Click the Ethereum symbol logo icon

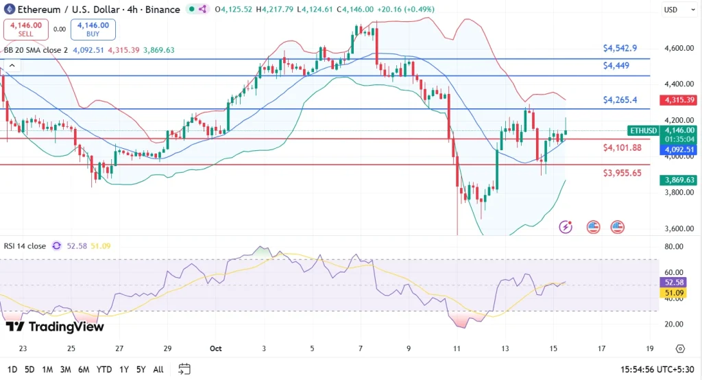10,10
